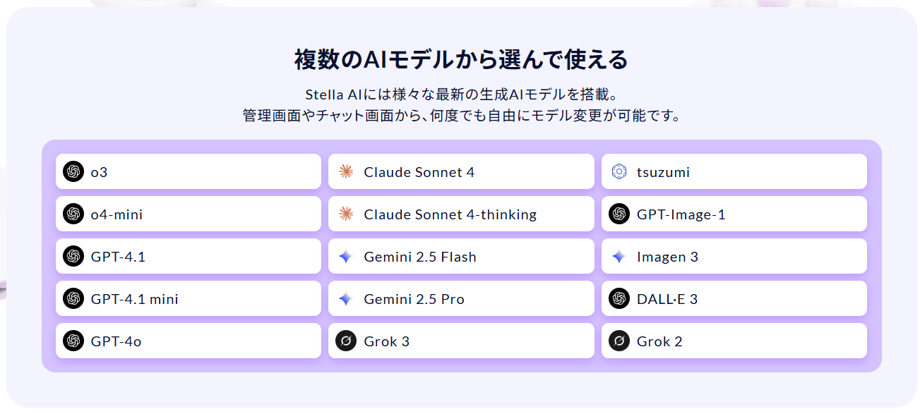Choose the GPT-4.1 mini model
Viewport: 920px width, 414px height.
189,298
